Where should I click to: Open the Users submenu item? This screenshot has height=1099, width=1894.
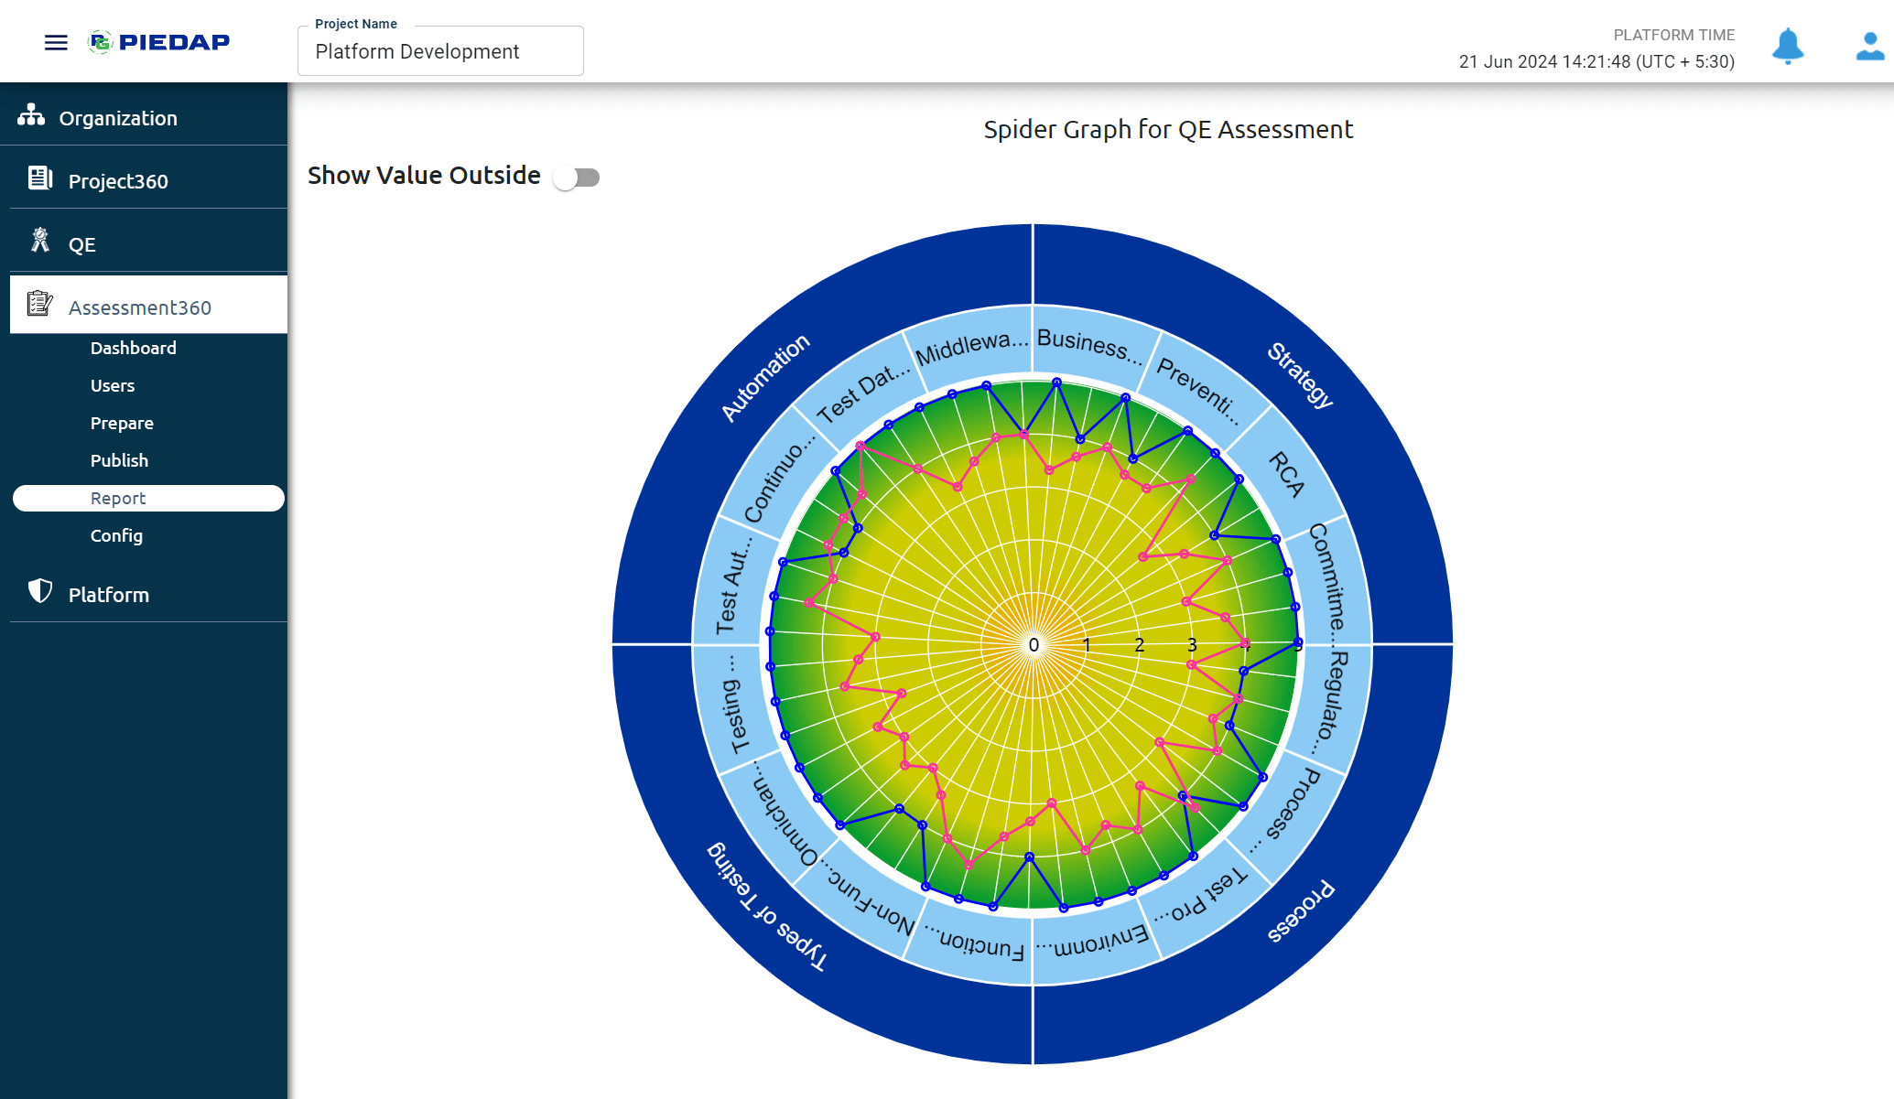(113, 385)
